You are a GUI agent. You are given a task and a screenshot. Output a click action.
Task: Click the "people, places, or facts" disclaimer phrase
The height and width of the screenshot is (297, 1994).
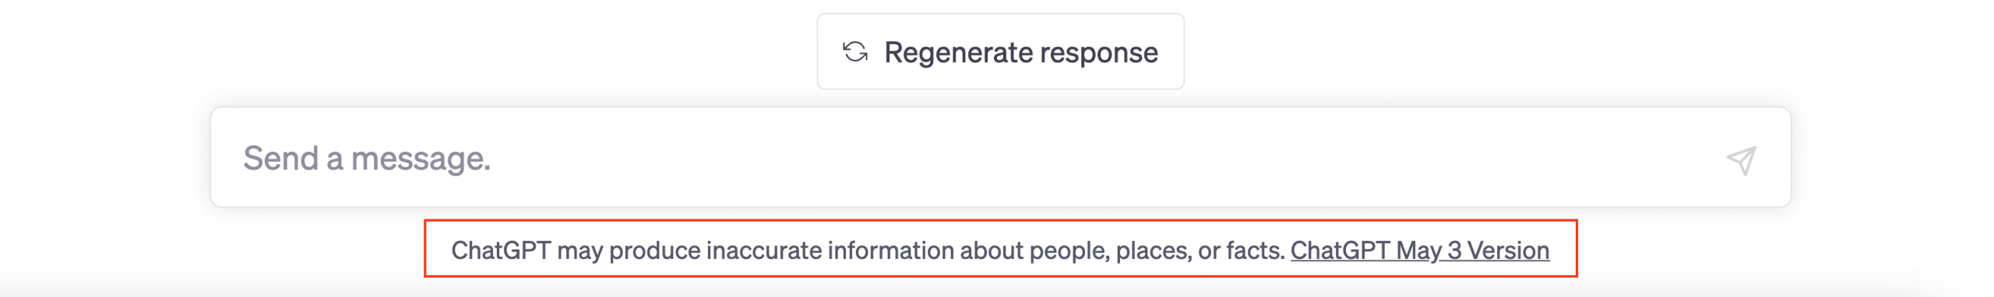pos(1157,250)
